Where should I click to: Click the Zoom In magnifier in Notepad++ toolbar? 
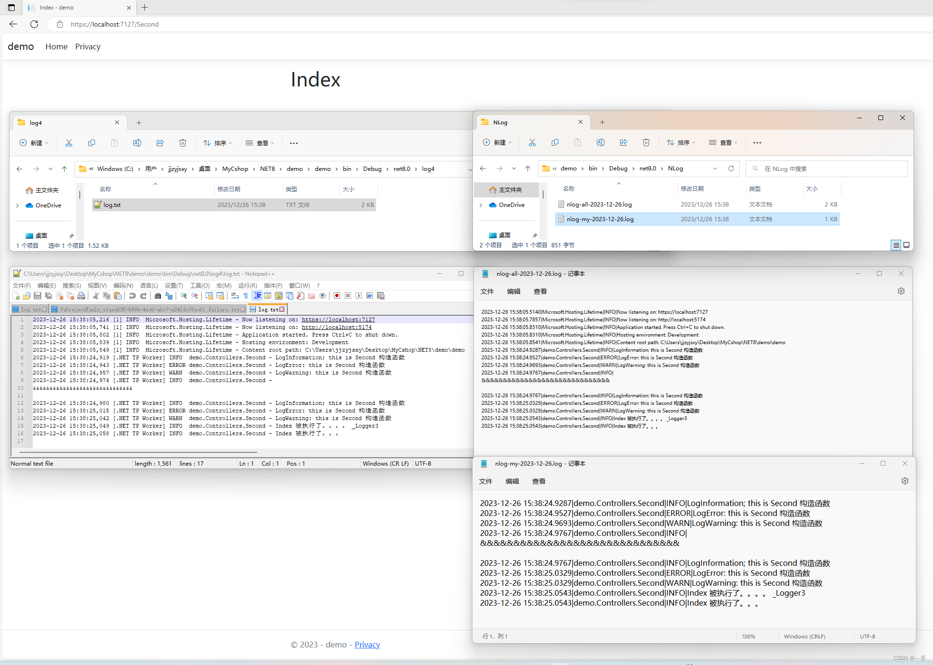pyautogui.click(x=183, y=296)
